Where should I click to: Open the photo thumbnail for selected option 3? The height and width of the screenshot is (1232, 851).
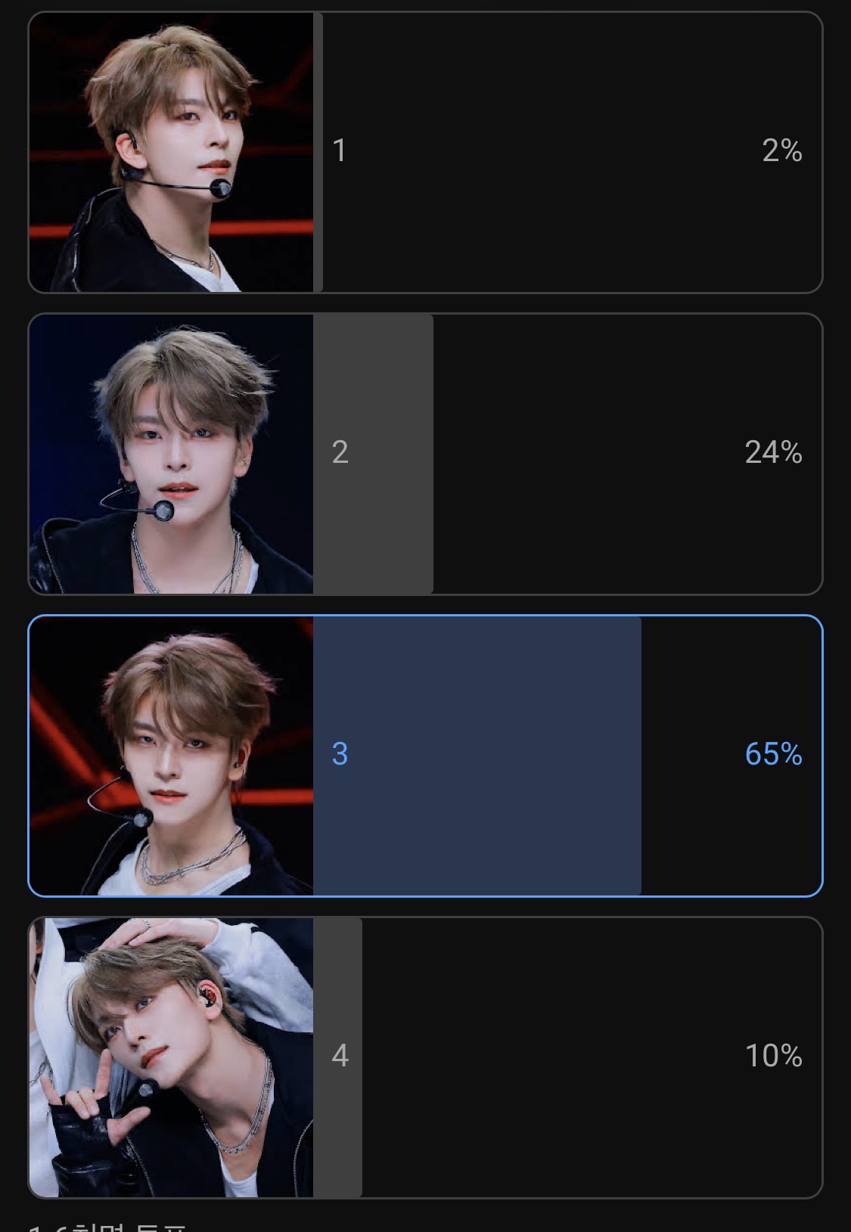(x=171, y=756)
